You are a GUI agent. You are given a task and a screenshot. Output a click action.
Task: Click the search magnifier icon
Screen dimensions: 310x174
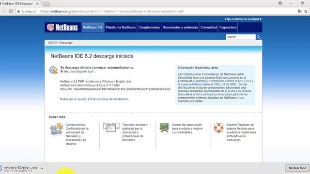(x=258, y=37)
